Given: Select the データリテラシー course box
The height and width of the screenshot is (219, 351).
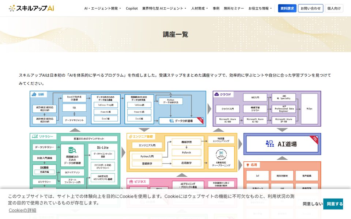Looking at the screenshot, I should (x=44, y=147).
